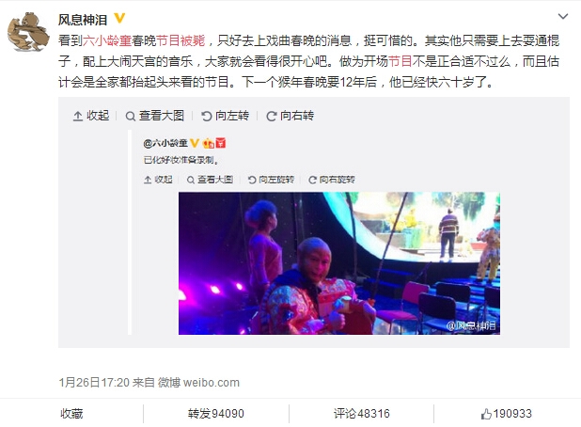This screenshot has width=581, height=427.
Task: Click inner 查看大图 icon in screenshot
Action: [x=191, y=180]
